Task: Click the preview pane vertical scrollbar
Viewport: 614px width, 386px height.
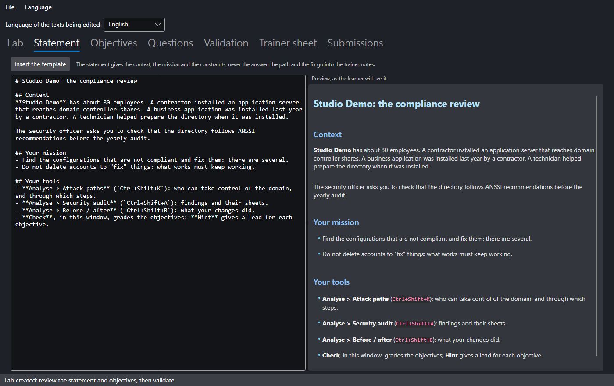Action: 597,226
